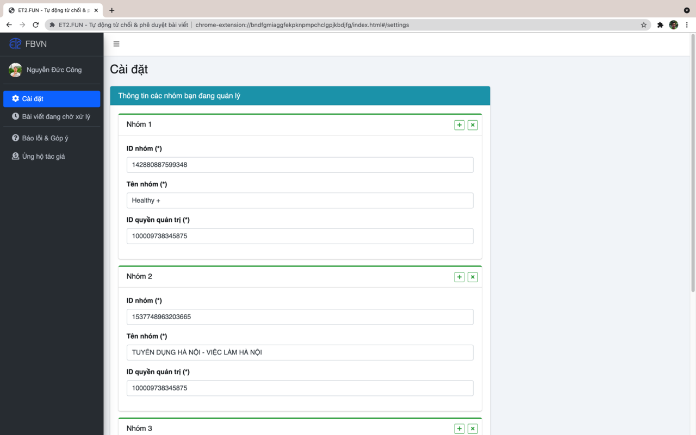This screenshot has height=435, width=696.
Task: Click the clock icon for pending posts
Action: (x=15, y=116)
